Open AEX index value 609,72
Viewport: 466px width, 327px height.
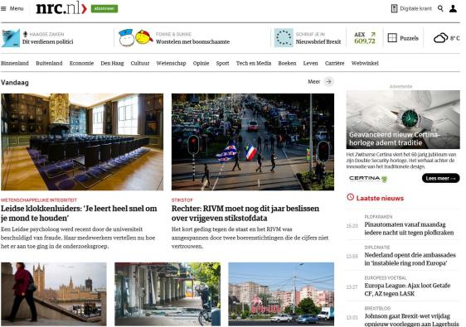click(x=365, y=41)
